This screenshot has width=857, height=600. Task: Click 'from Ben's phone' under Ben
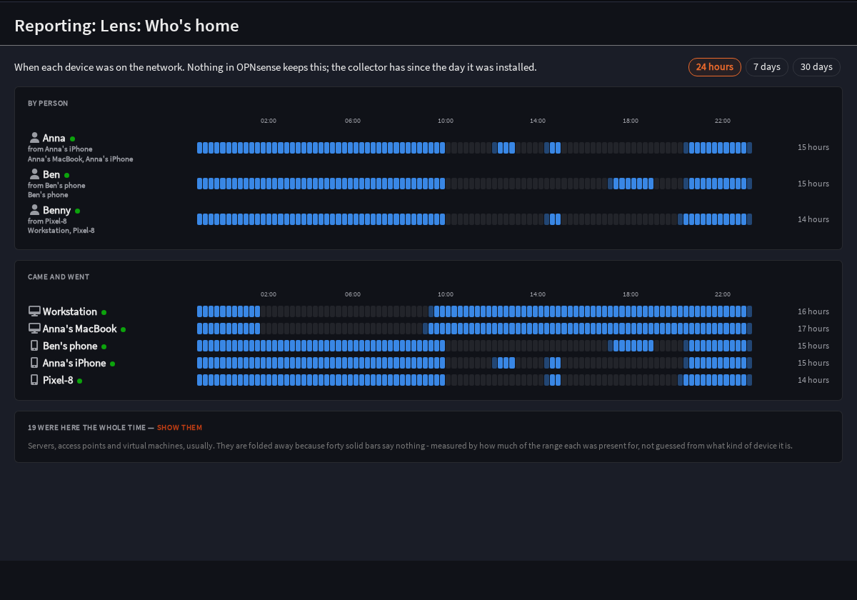56,185
